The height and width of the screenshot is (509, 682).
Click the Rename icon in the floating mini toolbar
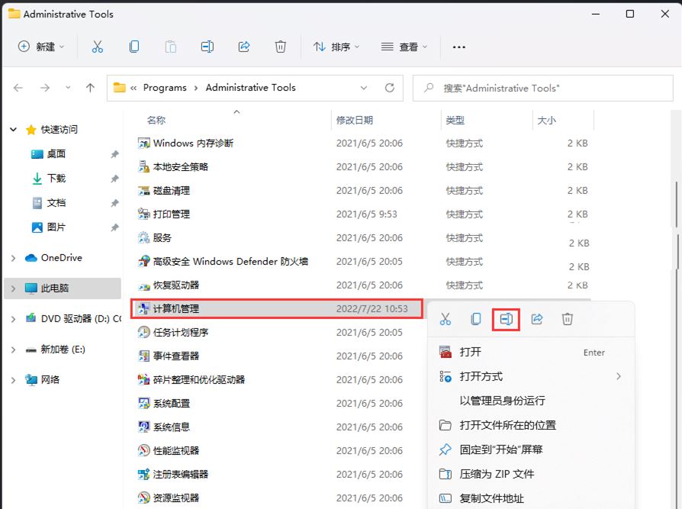tap(505, 319)
